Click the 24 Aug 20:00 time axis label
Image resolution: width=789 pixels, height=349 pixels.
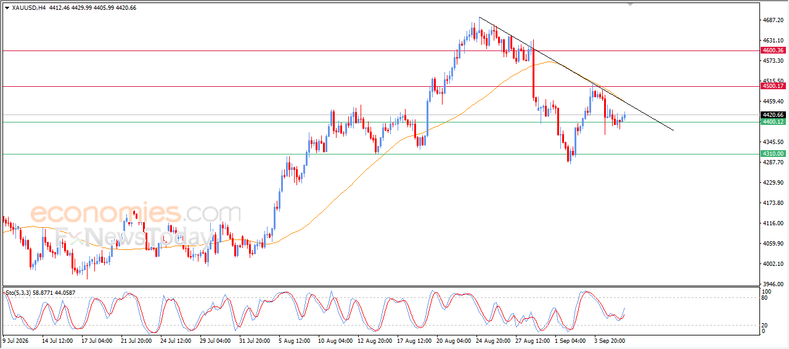(x=495, y=340)
